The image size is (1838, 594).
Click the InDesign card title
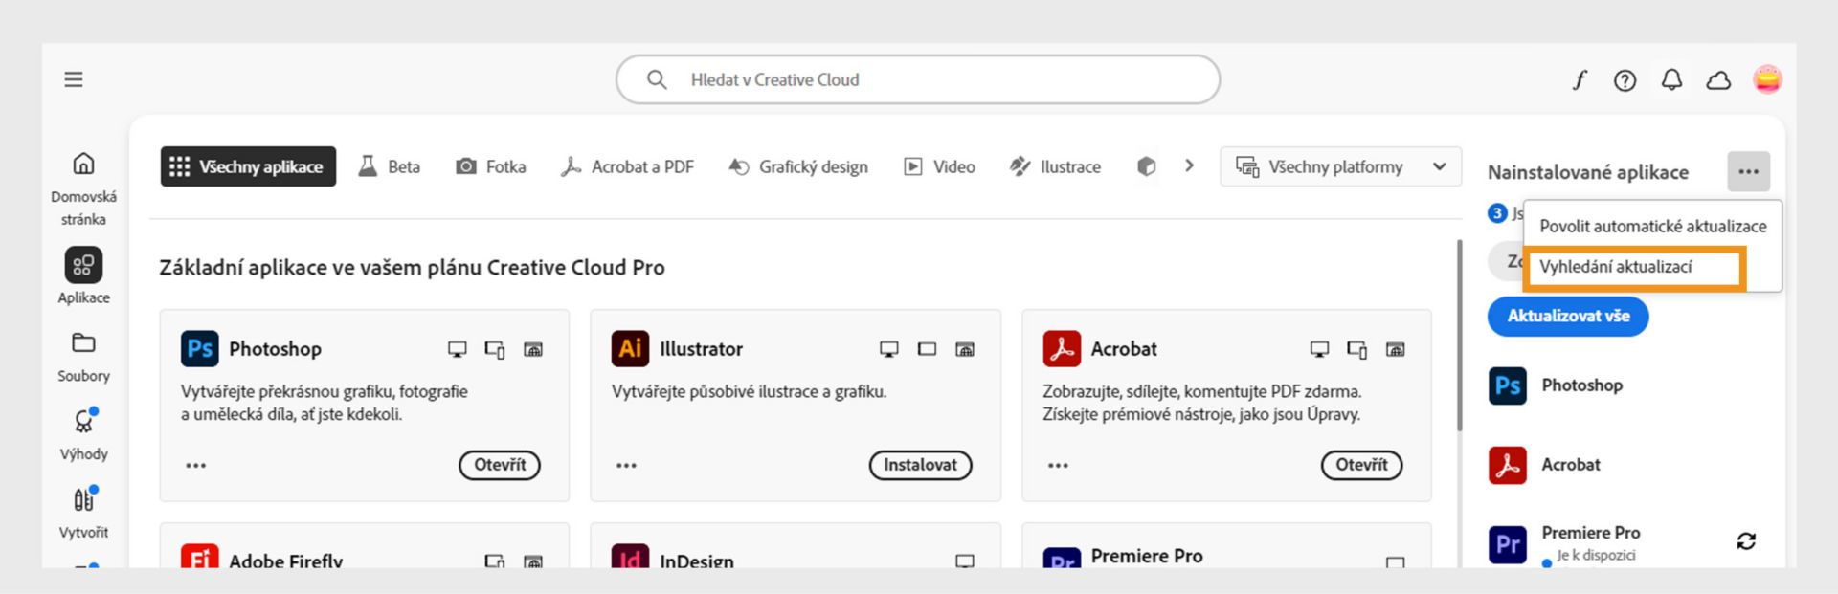pos(697,561)
